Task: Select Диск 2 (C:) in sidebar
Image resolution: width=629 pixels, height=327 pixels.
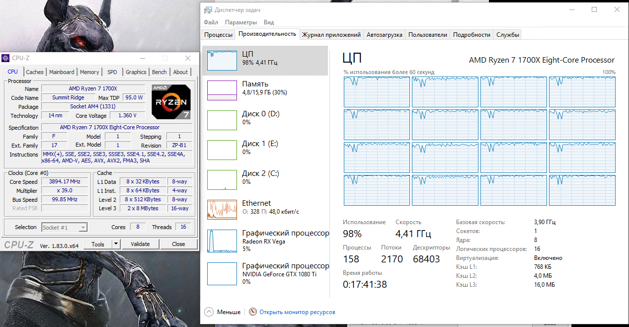Action: pyautogui.click(x=265, y=180)
